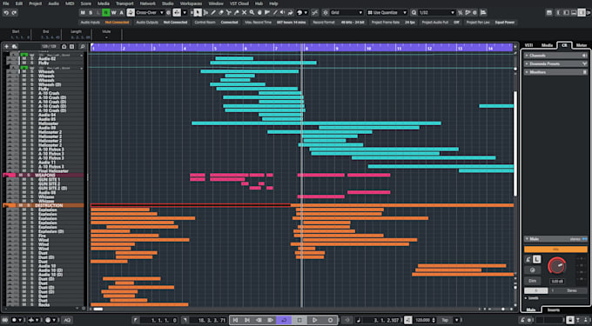This screenshot has width=592, height=326.
Task: Select the Play speaker tool
Action: [283, 12]
